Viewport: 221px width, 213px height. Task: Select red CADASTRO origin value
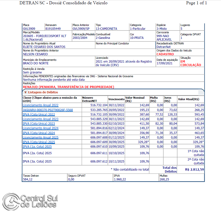pyautogui.click(x=165, y=54)
